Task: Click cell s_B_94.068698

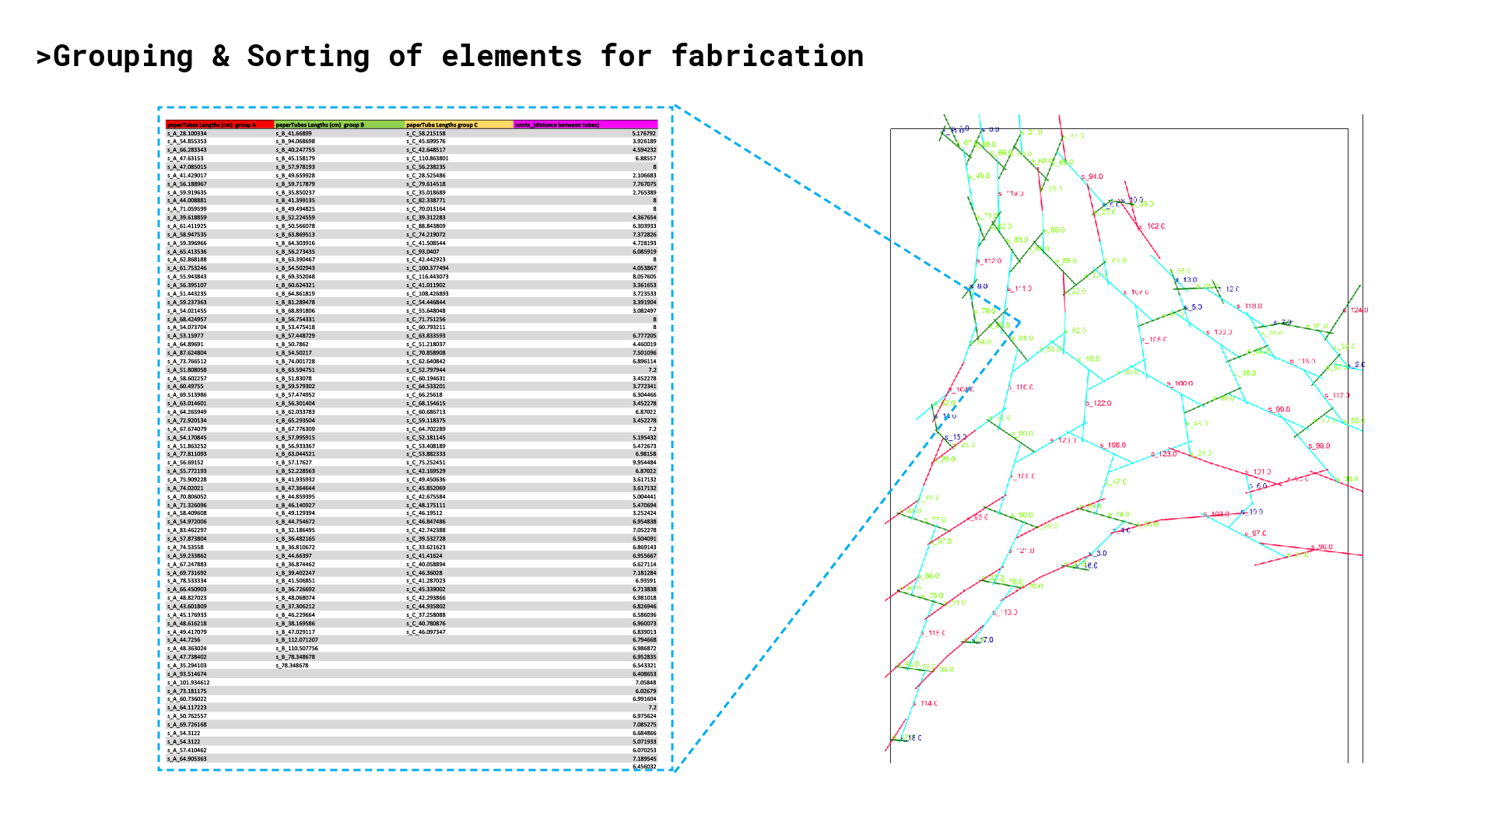Action: click(x=296, y=142)
